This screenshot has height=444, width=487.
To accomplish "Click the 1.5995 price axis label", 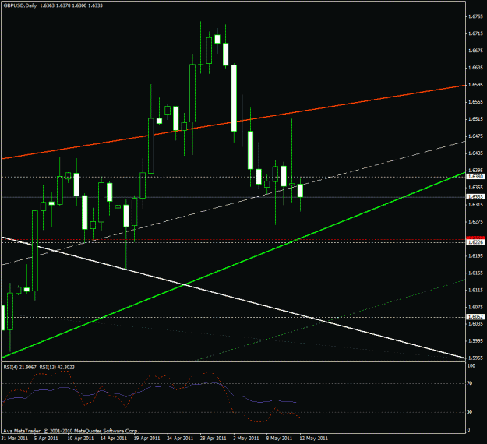I will [x=476, y=341].
